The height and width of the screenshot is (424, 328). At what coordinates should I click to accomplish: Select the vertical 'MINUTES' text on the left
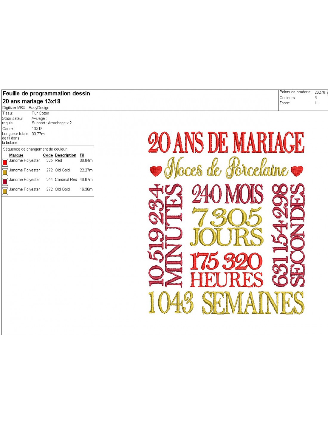click(174, 236)
